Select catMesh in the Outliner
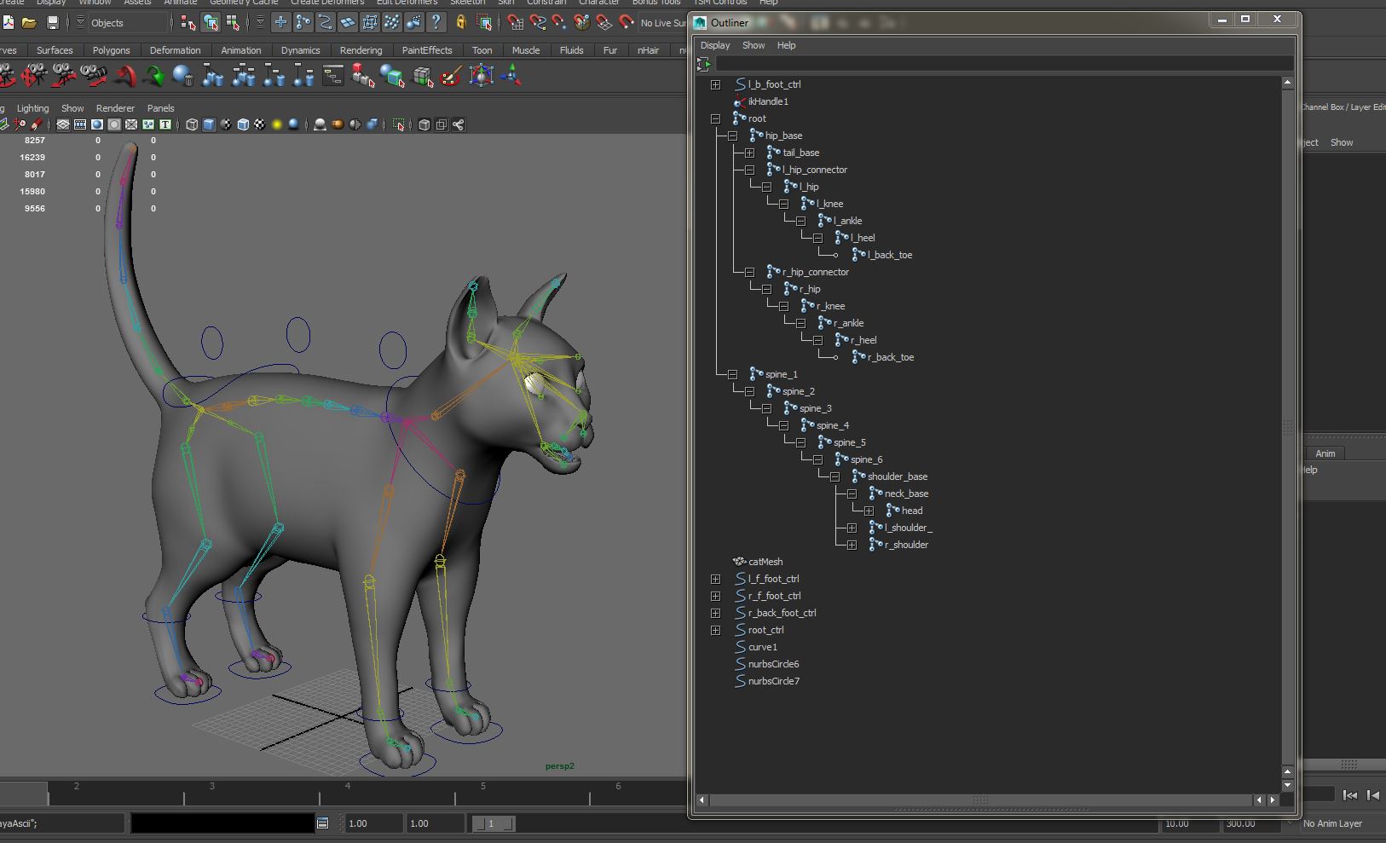 pos(764,562)
